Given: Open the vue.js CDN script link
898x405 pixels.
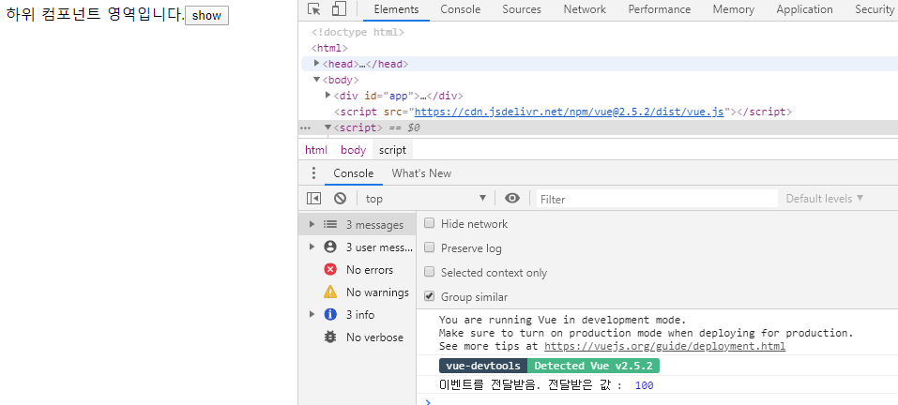Looking at the screenshot, I should (570, 112).
